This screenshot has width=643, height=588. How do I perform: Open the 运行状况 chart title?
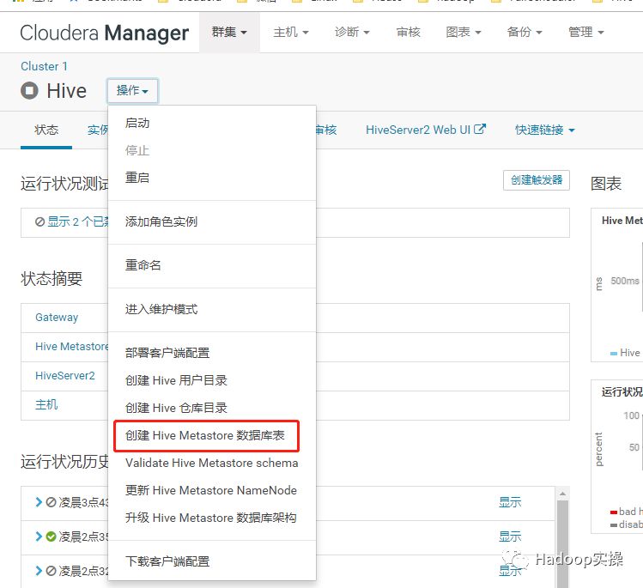622,392
